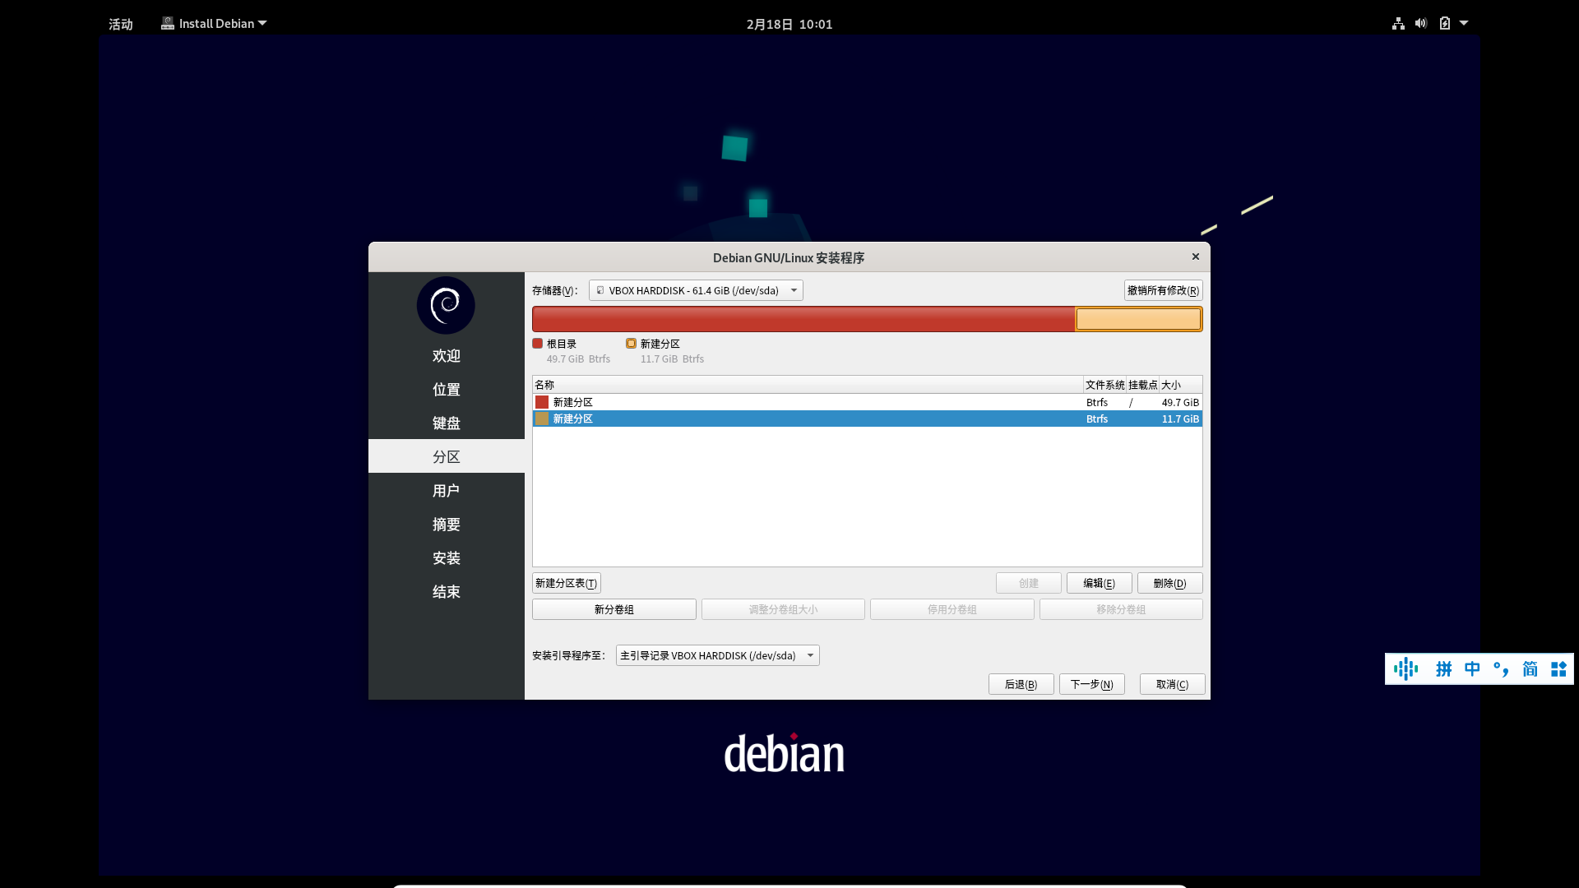Toggle full/half-width punctuation mode
The image size is (1579, 888).
(1502, 668)
